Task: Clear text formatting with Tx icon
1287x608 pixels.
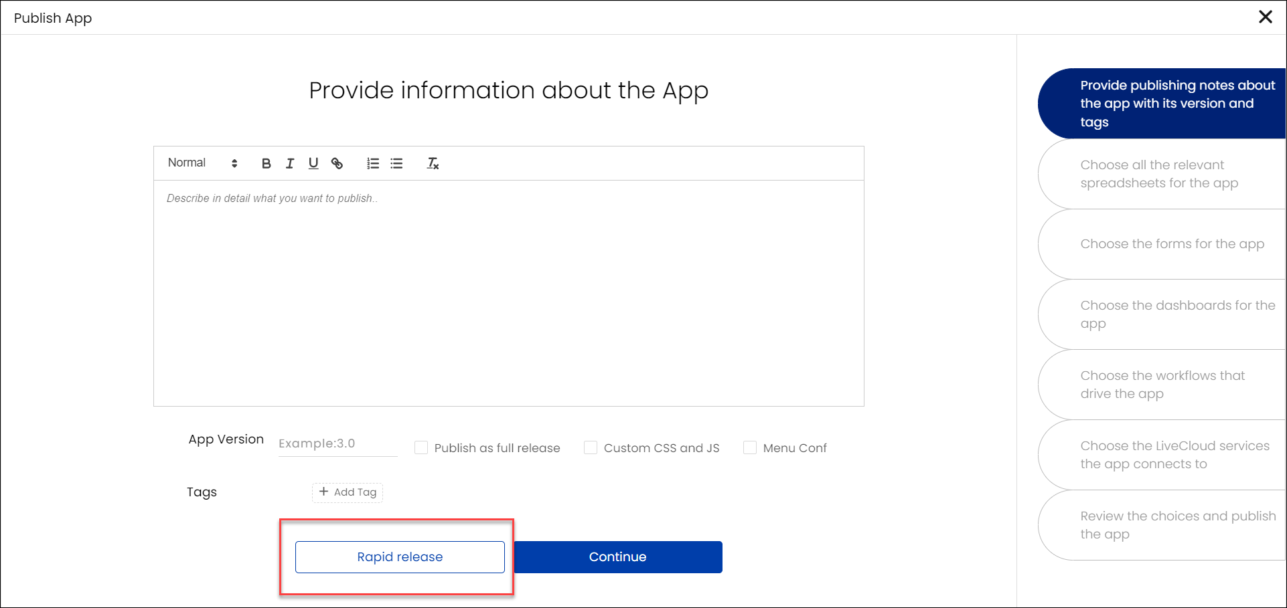Action: tap(433, 163)
